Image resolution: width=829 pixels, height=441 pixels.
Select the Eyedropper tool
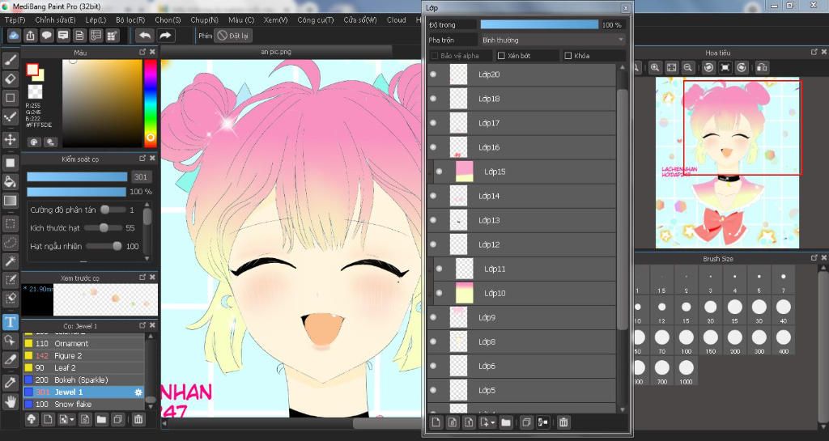point(10,383)
